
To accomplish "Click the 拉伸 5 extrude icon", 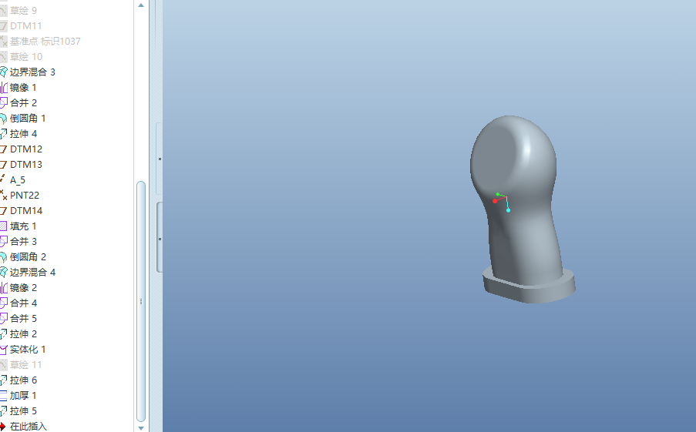I will pos(4,410).
